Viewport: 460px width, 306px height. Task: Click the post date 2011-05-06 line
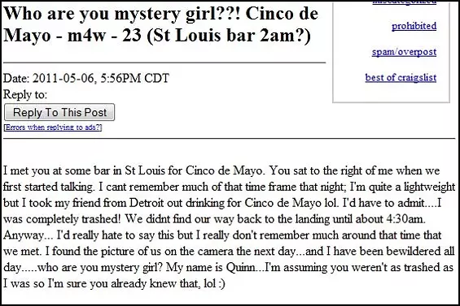click(x=86, y=78)
